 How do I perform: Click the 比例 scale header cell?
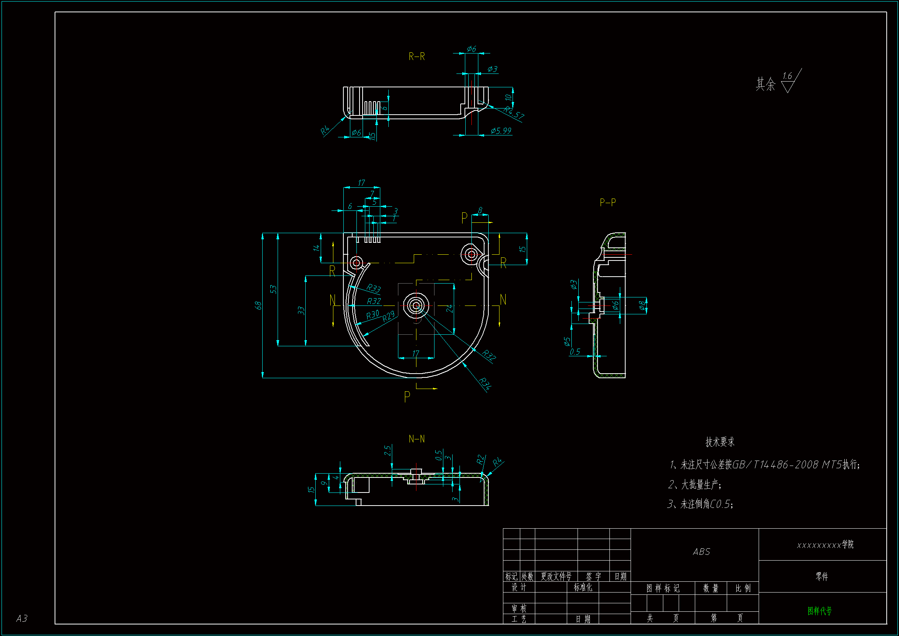click(743, 588)
